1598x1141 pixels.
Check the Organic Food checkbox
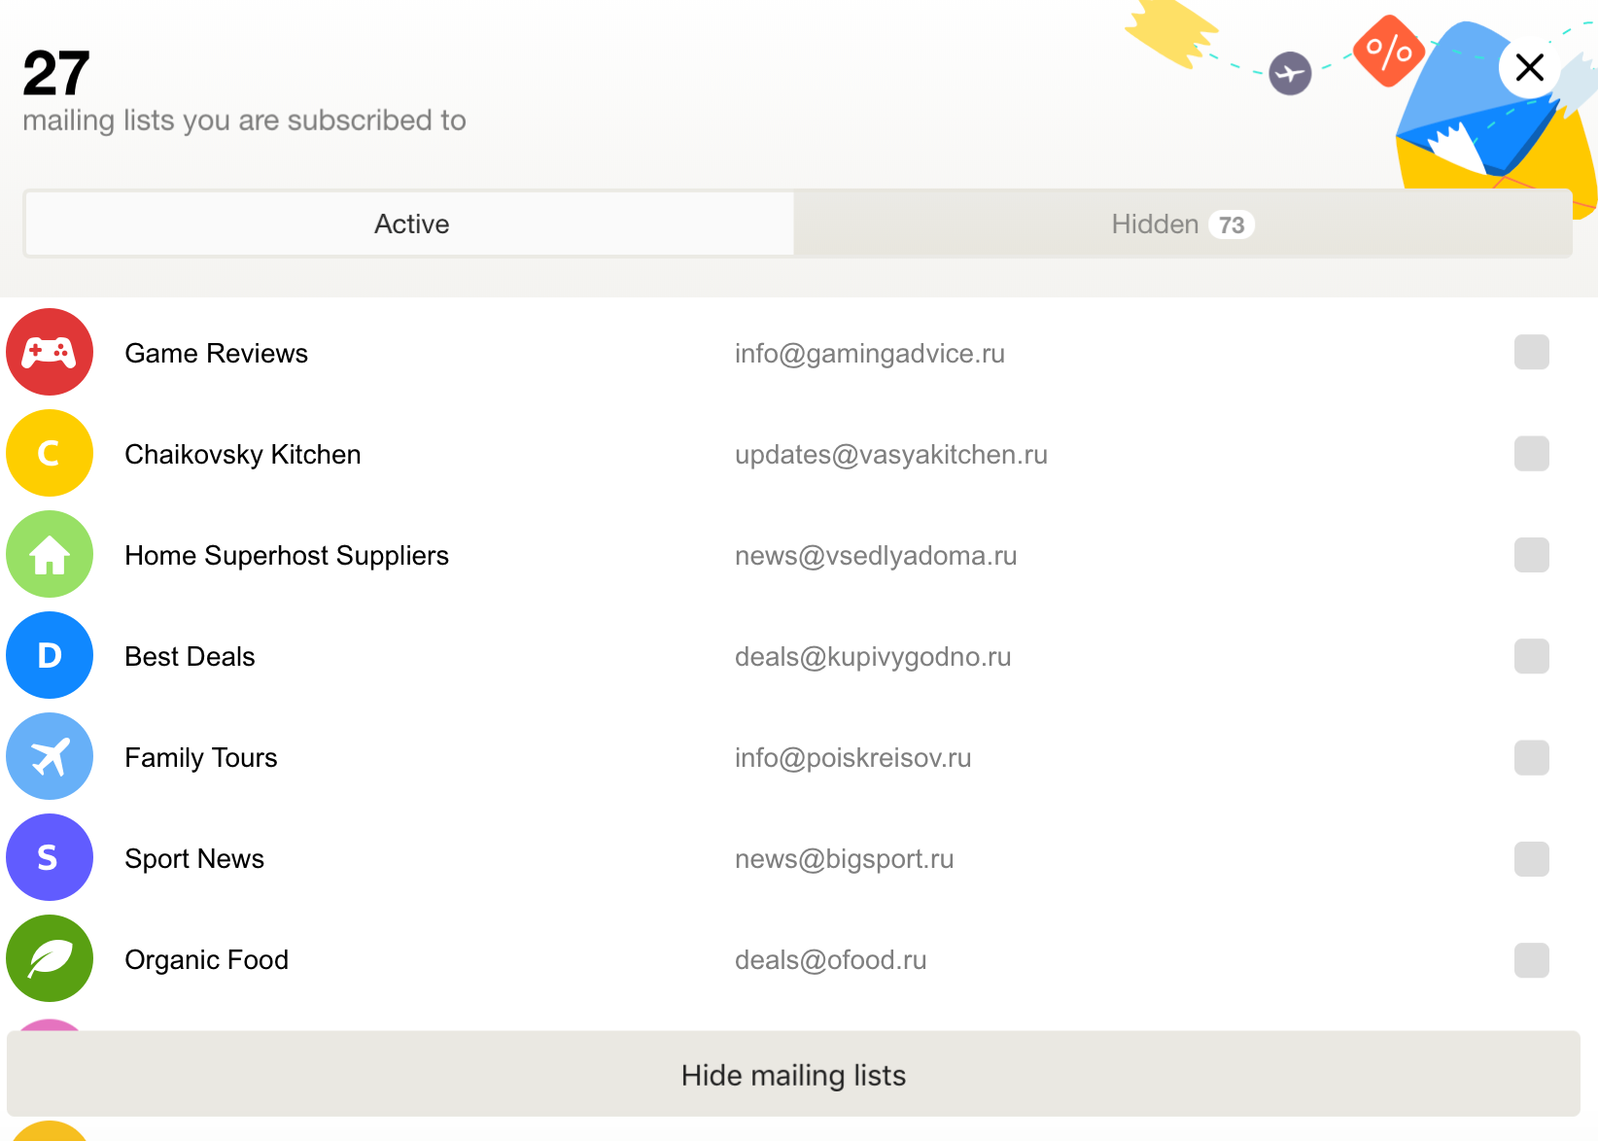(x=1531, y=959)
